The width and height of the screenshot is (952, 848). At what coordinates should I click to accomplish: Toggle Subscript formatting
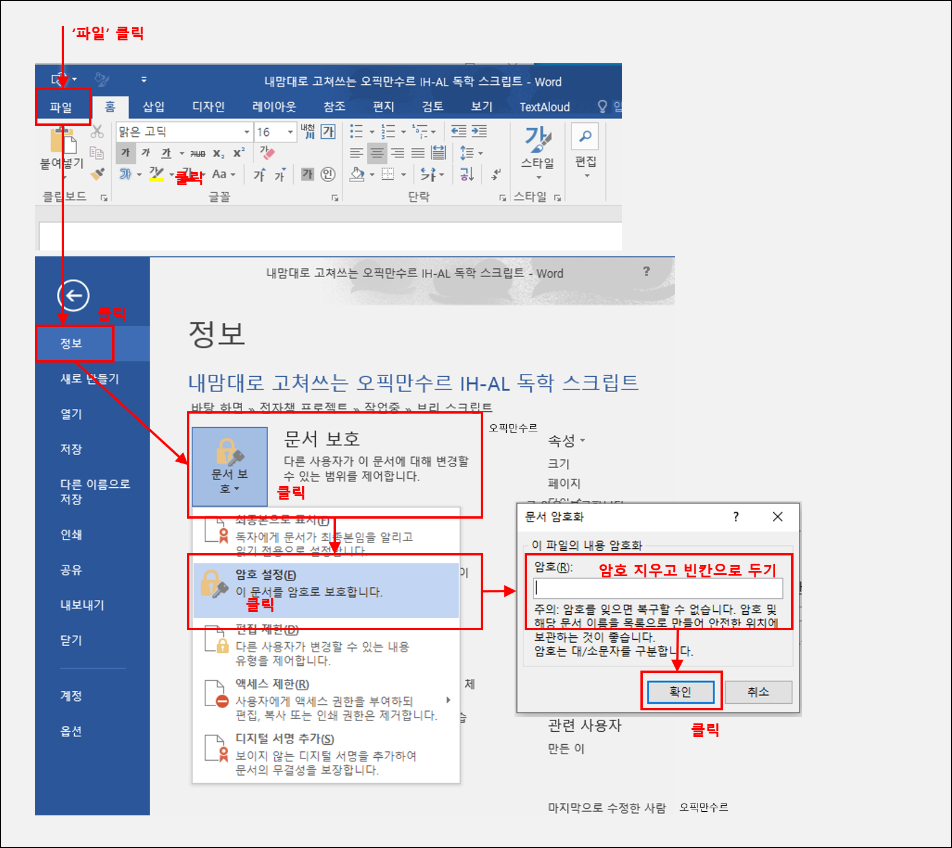(x=218, y=153)
